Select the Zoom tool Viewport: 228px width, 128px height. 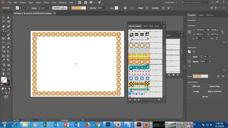(x=9, y=74)
